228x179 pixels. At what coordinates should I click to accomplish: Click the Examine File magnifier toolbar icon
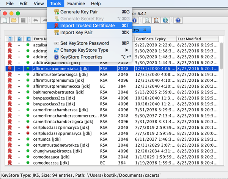coord(147,20)
